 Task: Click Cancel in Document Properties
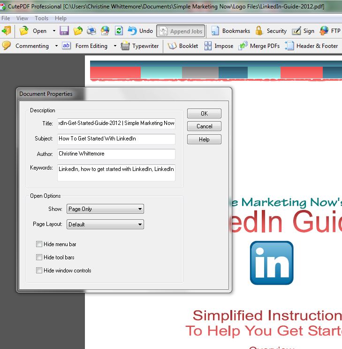click(204, 126)
